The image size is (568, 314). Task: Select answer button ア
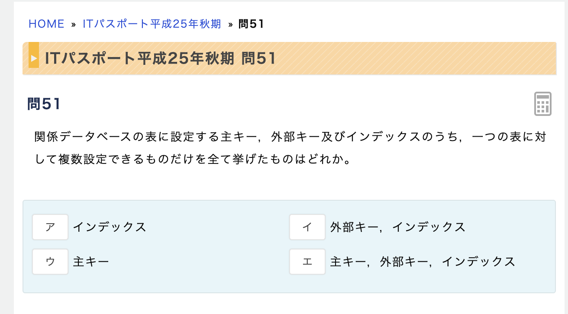[50, 227]
